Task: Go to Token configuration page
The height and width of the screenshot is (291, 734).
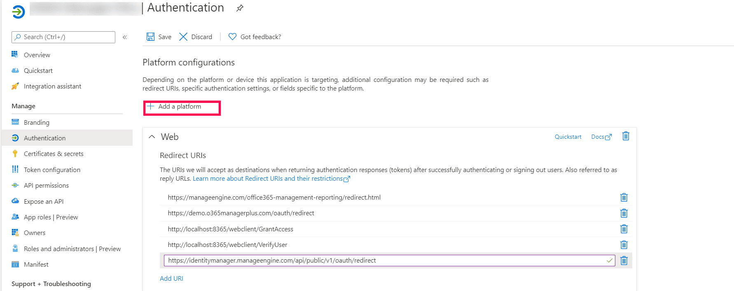Action: [x=52, y=170]
